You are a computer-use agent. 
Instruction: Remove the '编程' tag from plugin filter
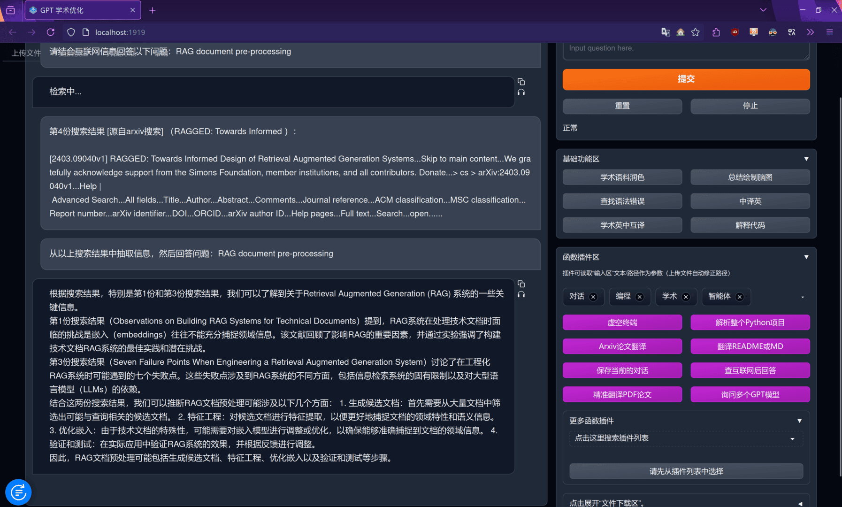click(639, 297)
